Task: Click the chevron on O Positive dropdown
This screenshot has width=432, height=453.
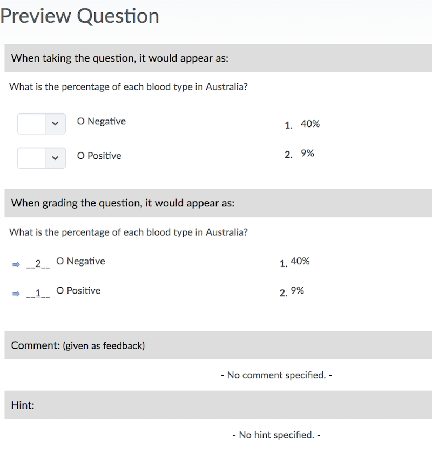Action: click(x=56, y=158)
